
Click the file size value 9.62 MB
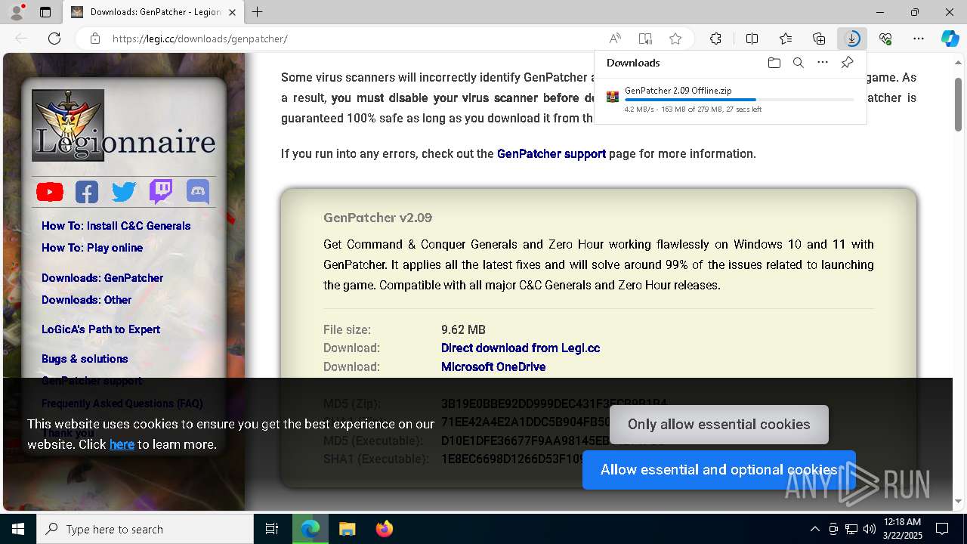coord(463,330)
